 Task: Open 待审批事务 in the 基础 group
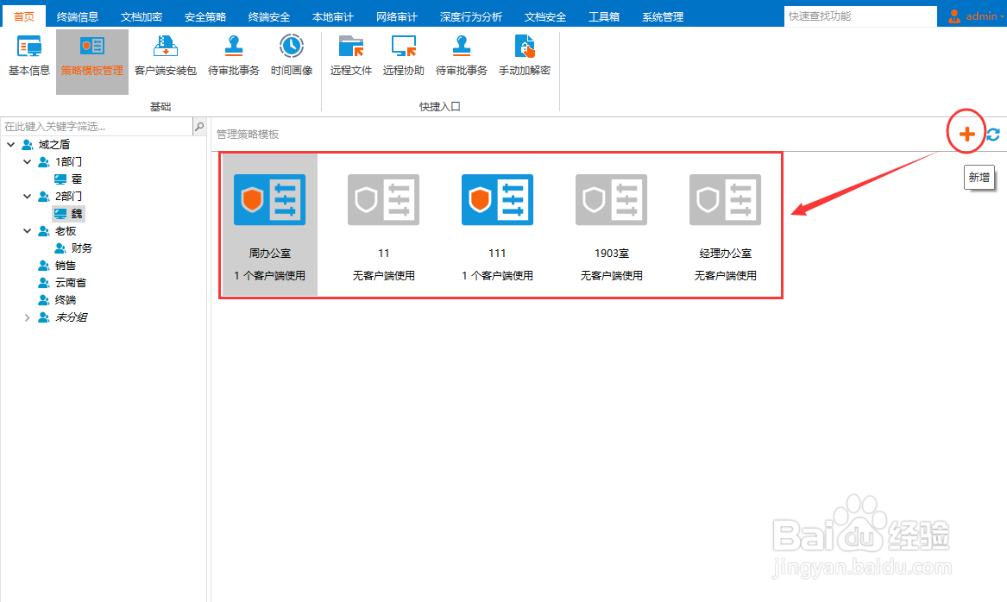pyautogui.click(x=234, y=56)
